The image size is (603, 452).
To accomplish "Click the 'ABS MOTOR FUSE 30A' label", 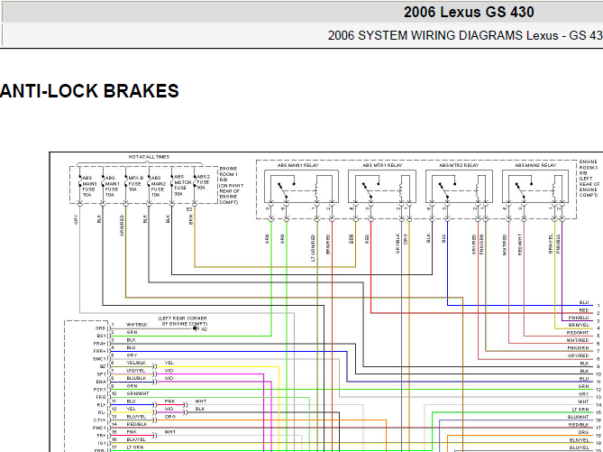I will click(x=182, y=186).
